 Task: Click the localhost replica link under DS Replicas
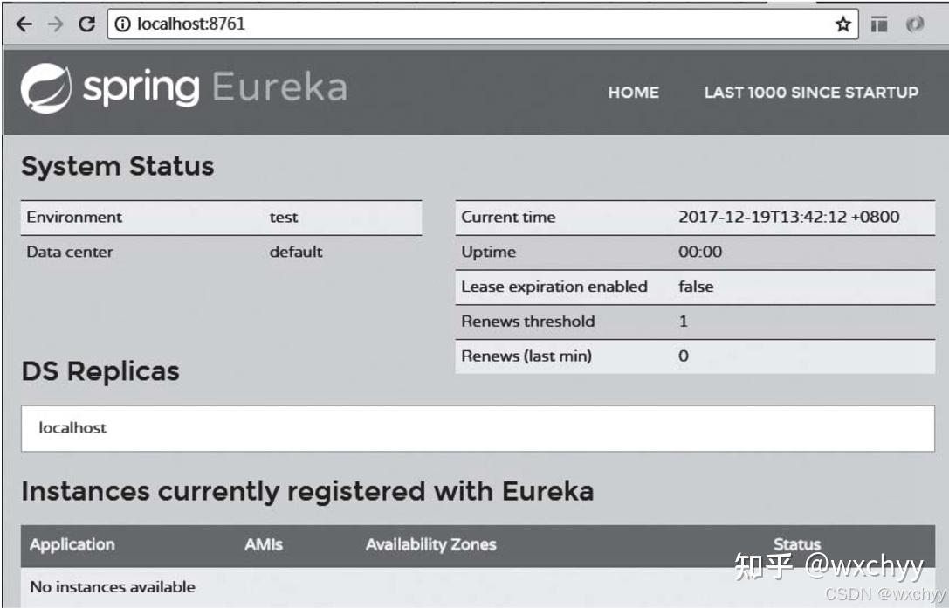[71, 427]
